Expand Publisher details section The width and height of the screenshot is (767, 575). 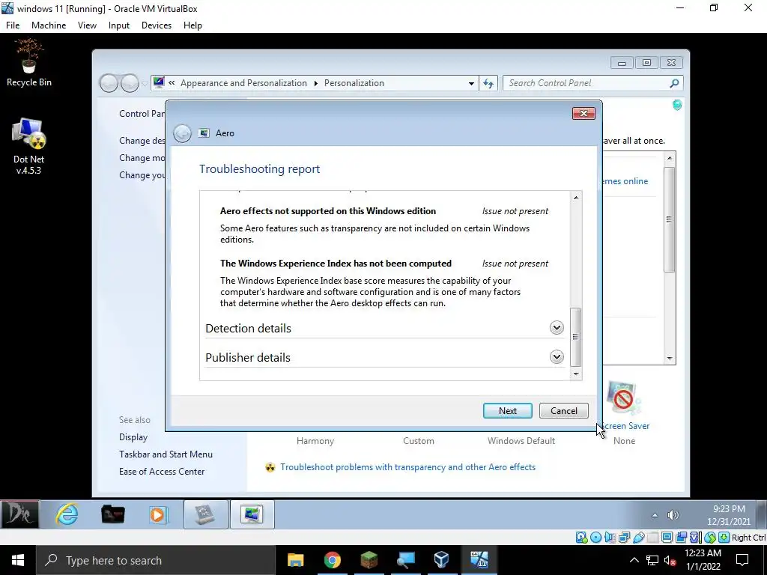pos(557,357)
